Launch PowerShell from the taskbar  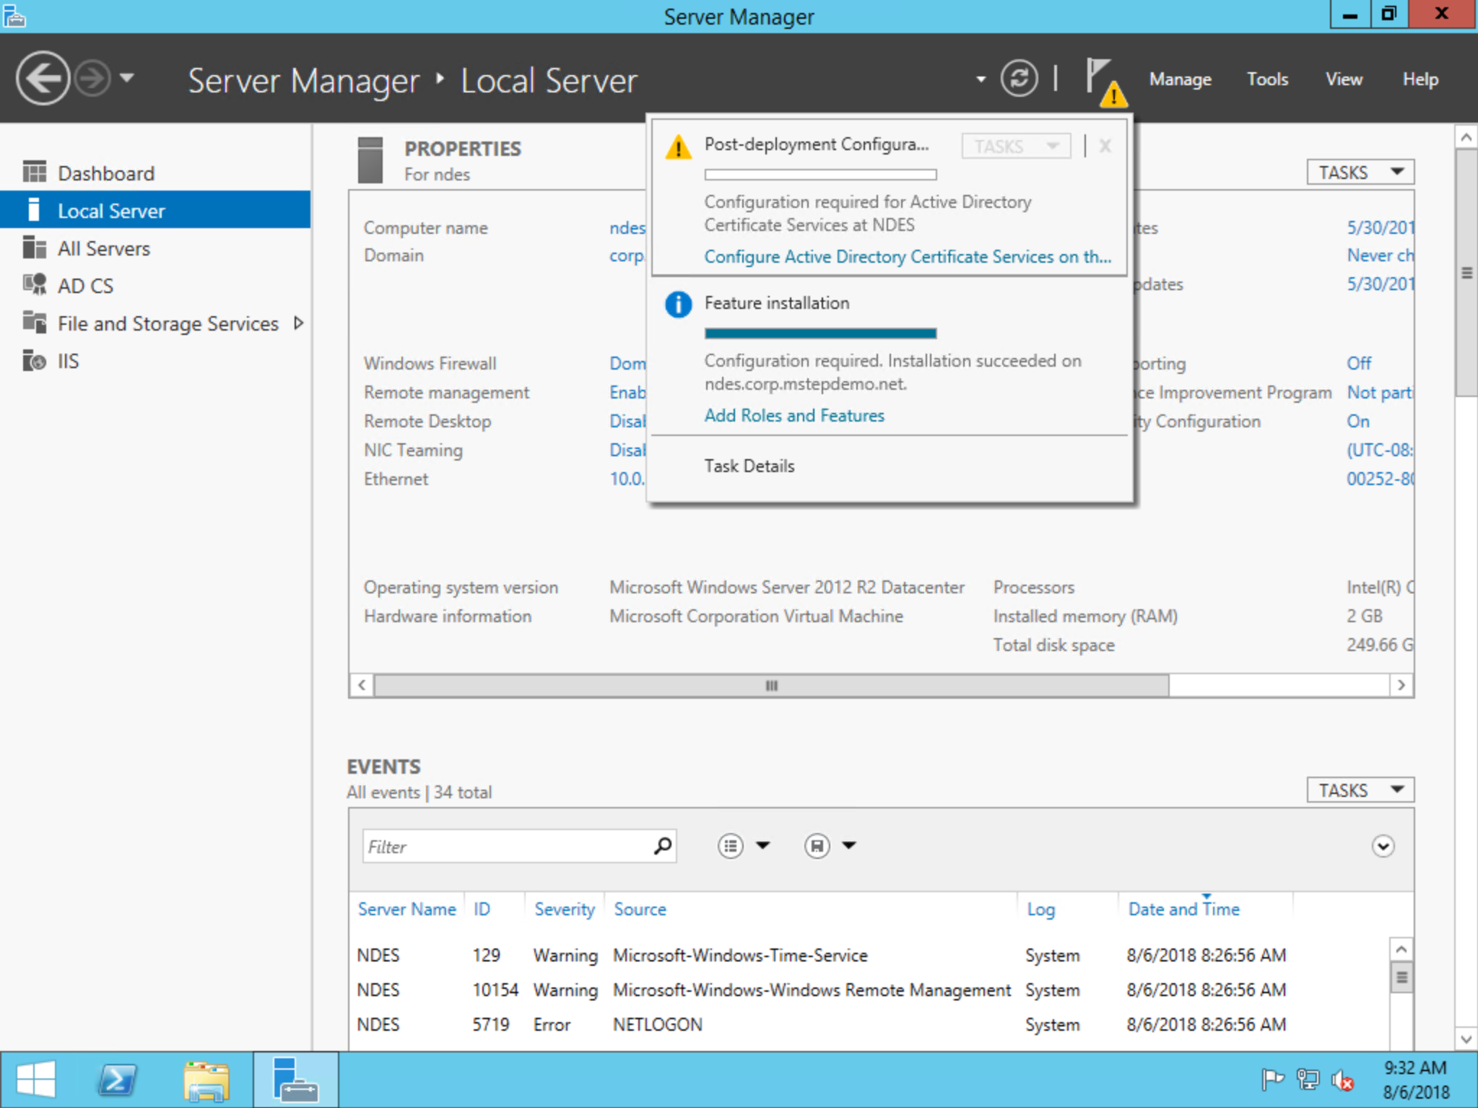coord(118,1081)
